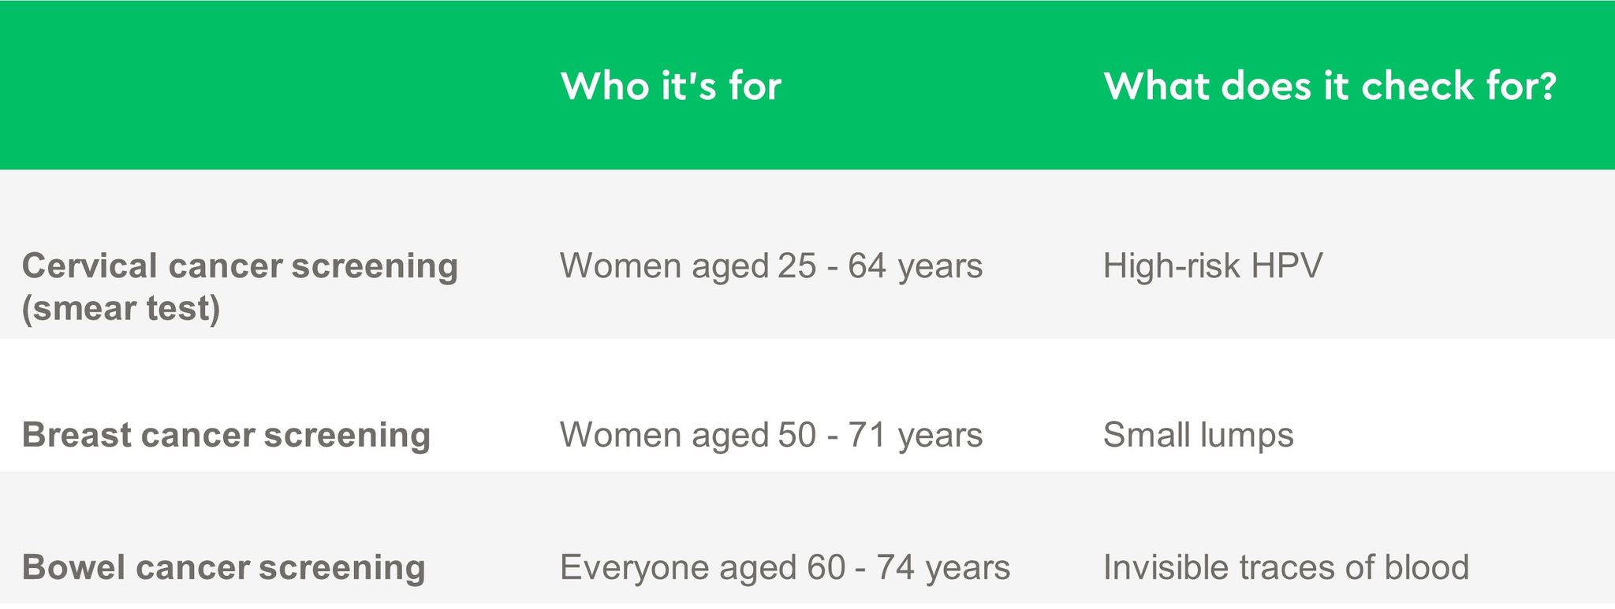
Task: Click "Women aged 50 - 71 years" cell
Action: (771, 435)
